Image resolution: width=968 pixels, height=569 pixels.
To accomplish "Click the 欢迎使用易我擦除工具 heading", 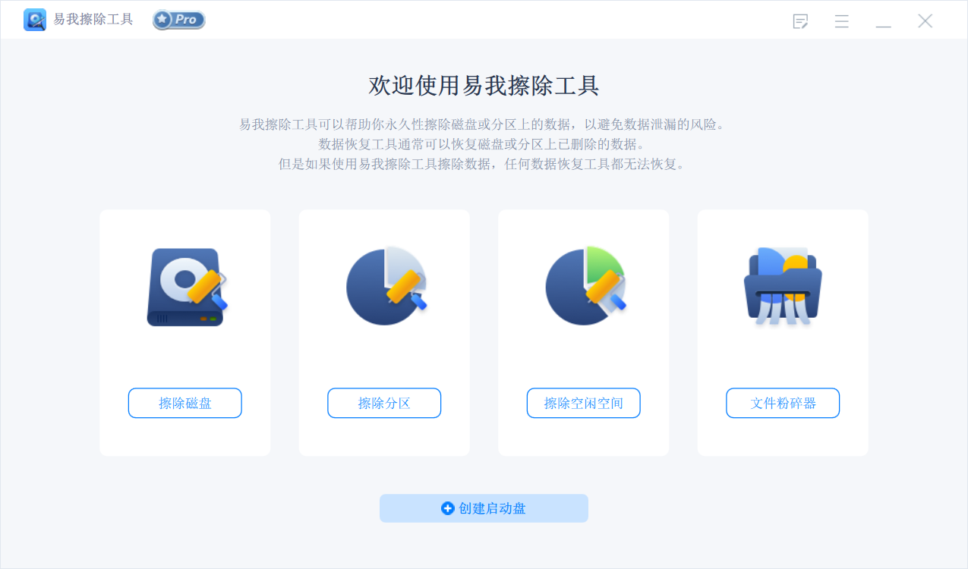I will 484,85.
